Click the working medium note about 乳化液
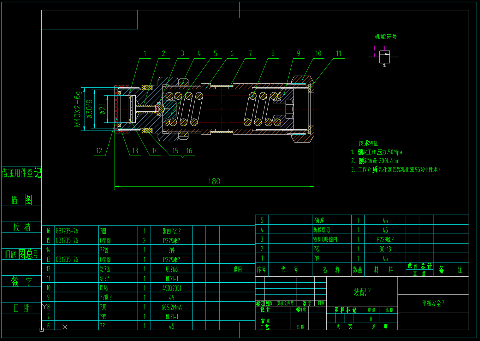 [x=395, y=170]
